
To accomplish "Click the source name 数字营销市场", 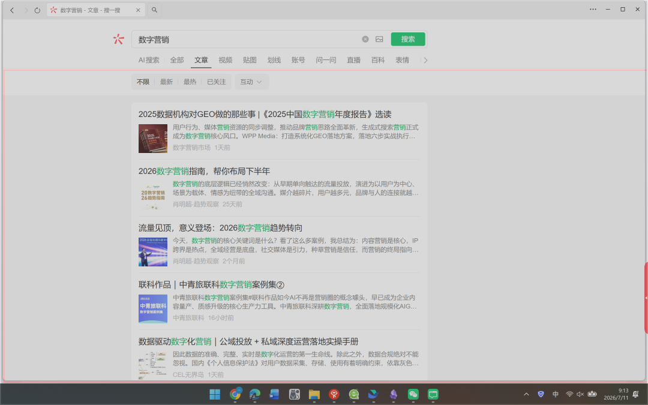I will coord(191,148).
